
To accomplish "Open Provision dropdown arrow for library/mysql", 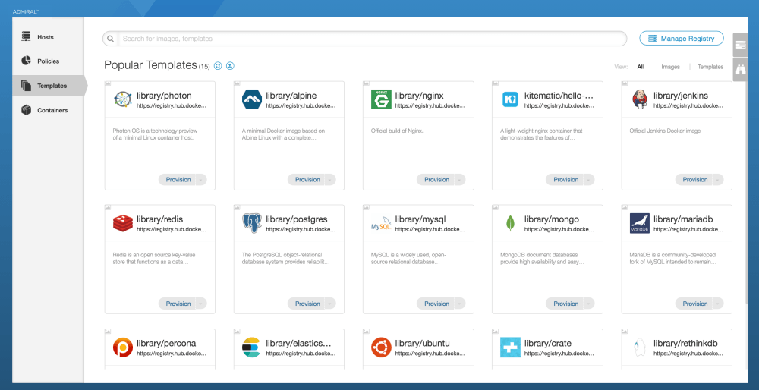I will point(459,304).
